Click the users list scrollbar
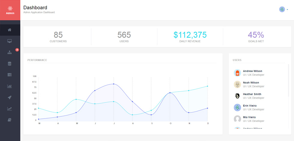Viewport: 294px width, 141px height. (x=288, y=80)
